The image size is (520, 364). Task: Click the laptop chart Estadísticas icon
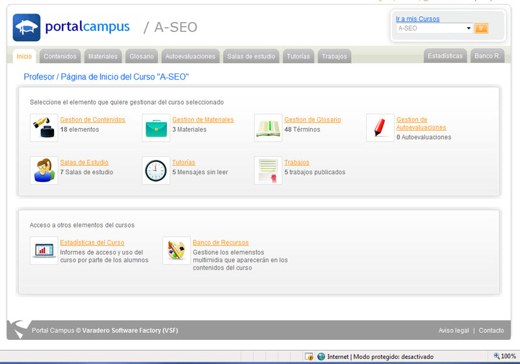point(44,251)
